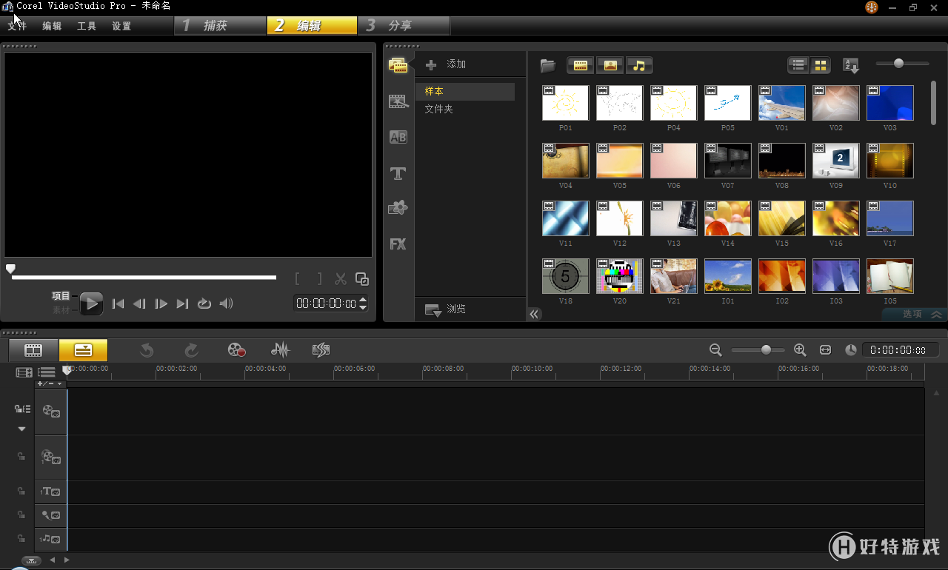Step to the previous frame
Screen dimensions: 948x570
[x=139, y=304]
